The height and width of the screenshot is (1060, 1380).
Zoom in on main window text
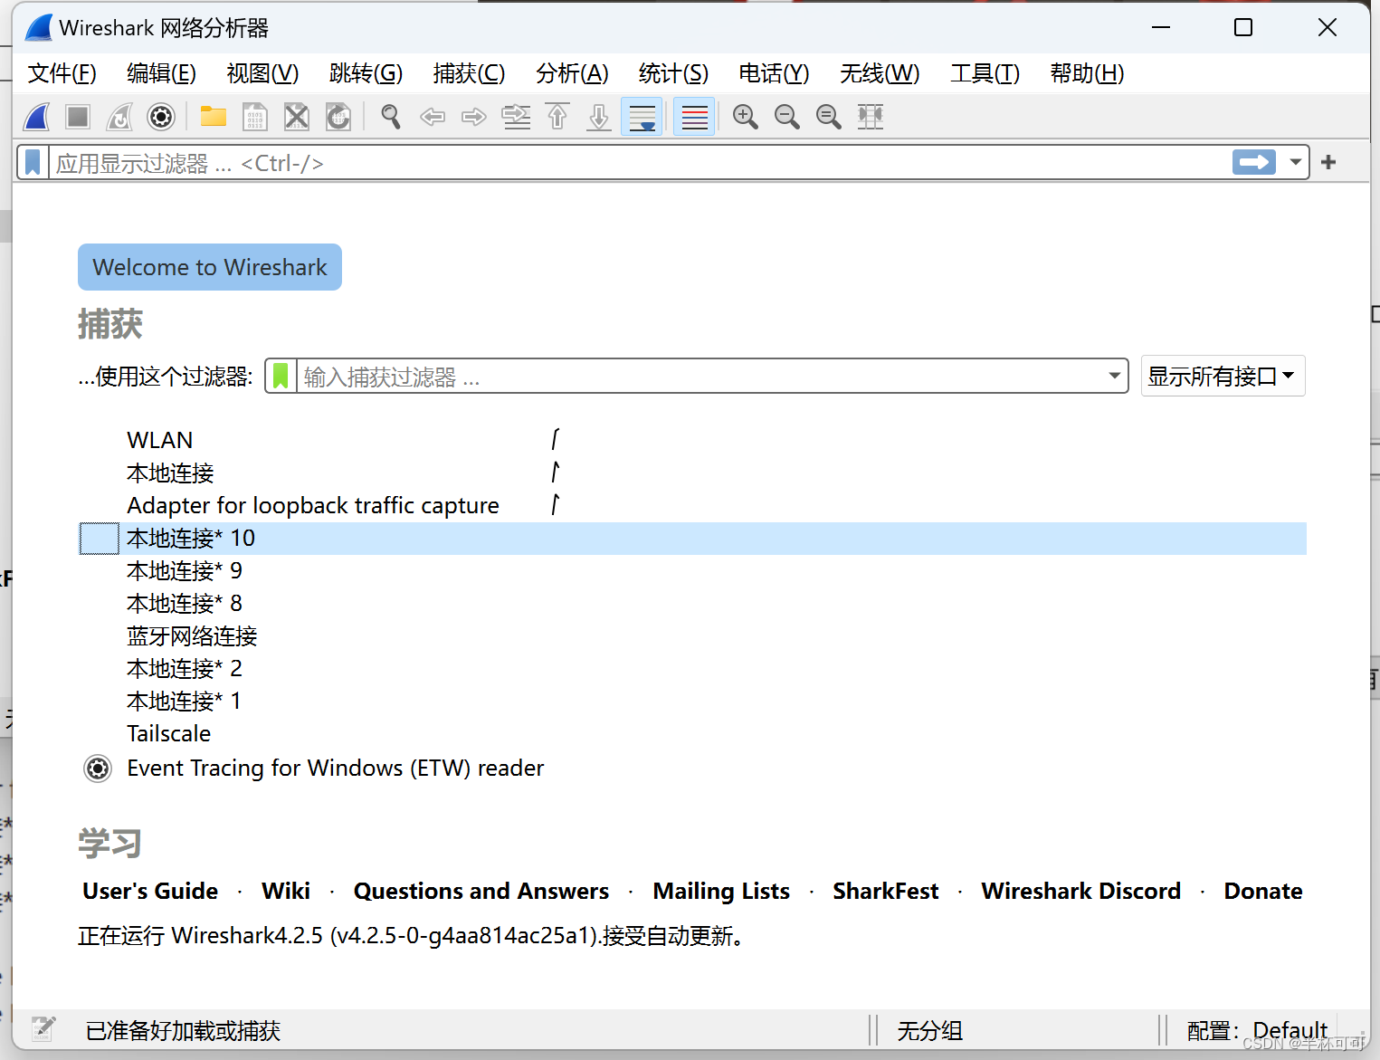pyautogui.click(x=746, y=117)
